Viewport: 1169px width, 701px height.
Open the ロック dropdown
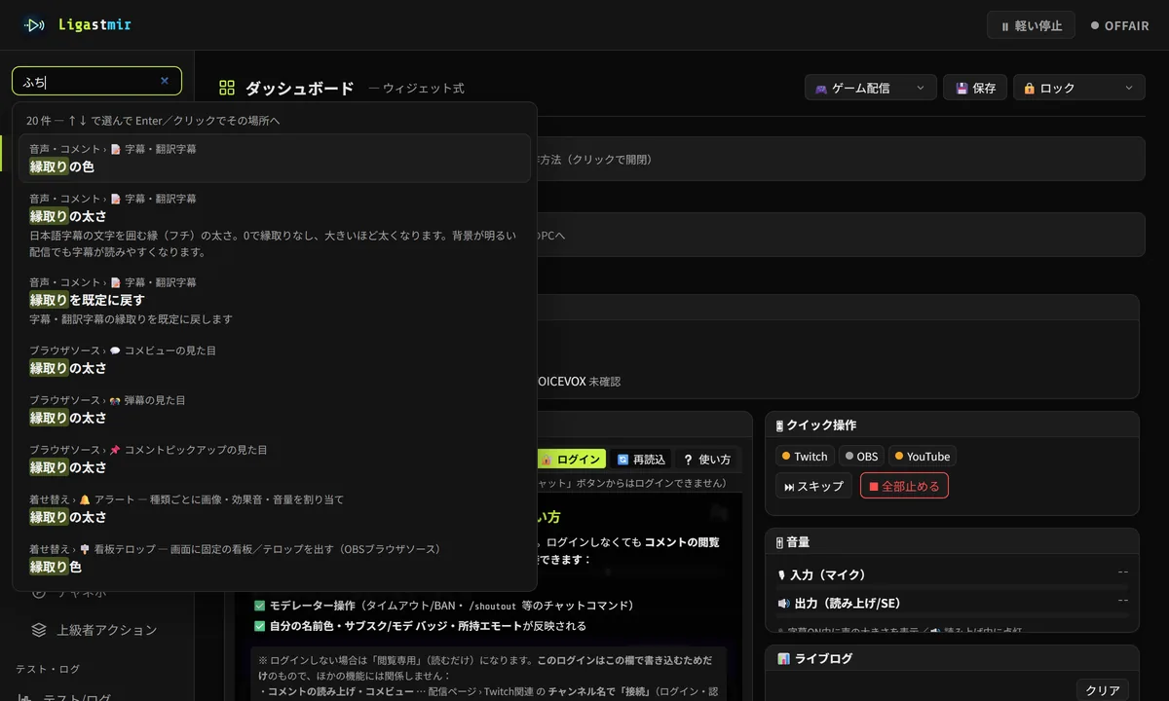1079,88
